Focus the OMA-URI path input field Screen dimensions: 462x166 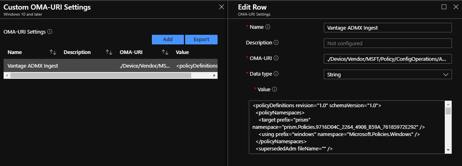(387, 59)
